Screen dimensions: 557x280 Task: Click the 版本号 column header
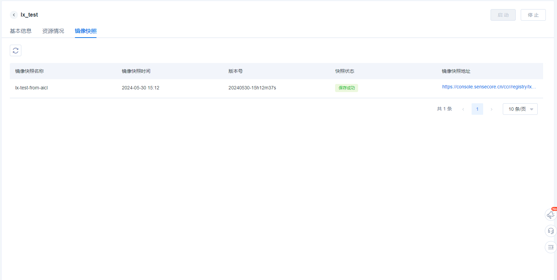pos(235,71)
